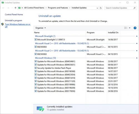Collapse the Microsoft Windows (10) group

tap(137, 58)
